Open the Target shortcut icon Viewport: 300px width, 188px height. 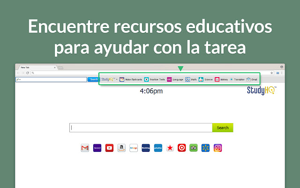181,148
